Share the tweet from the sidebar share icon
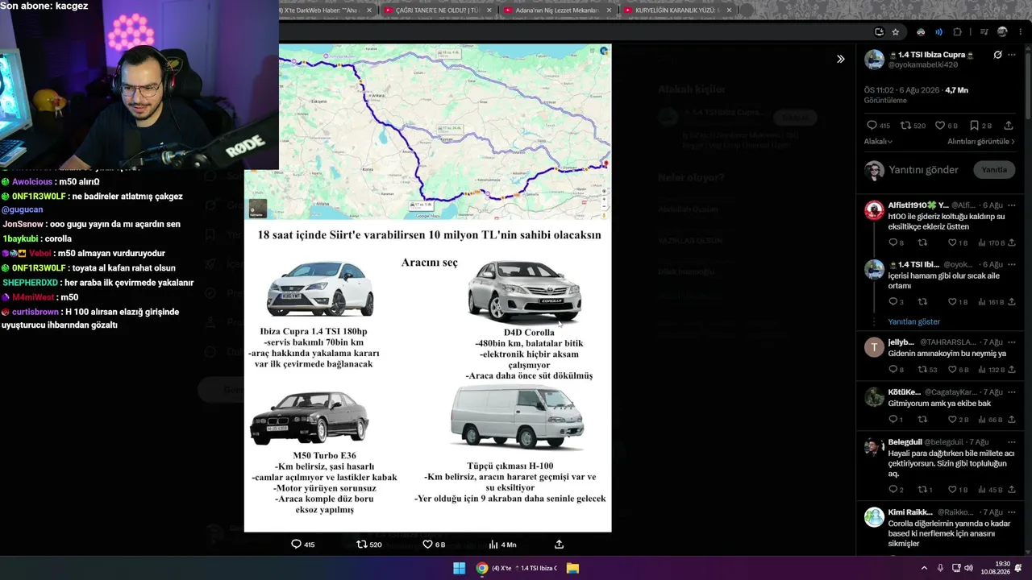 pos(1009,126)
